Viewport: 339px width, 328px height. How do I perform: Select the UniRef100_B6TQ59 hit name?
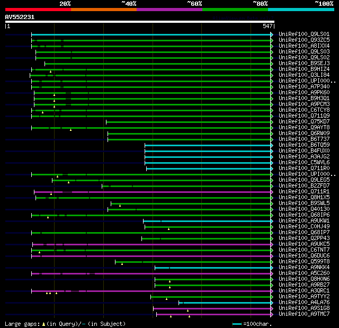(x=304, y=145)
